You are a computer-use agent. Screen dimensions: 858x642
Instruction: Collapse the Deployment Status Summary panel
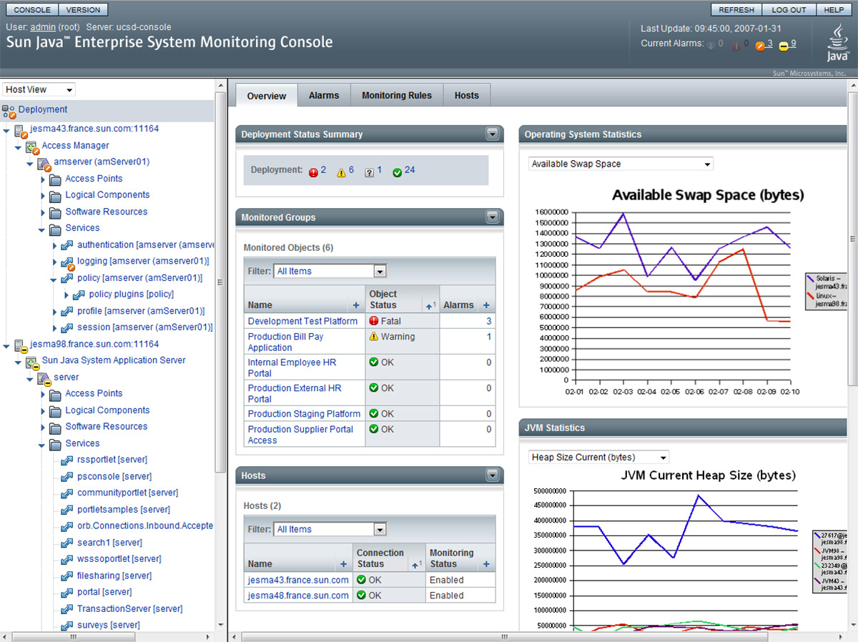(x=492, y=134)
